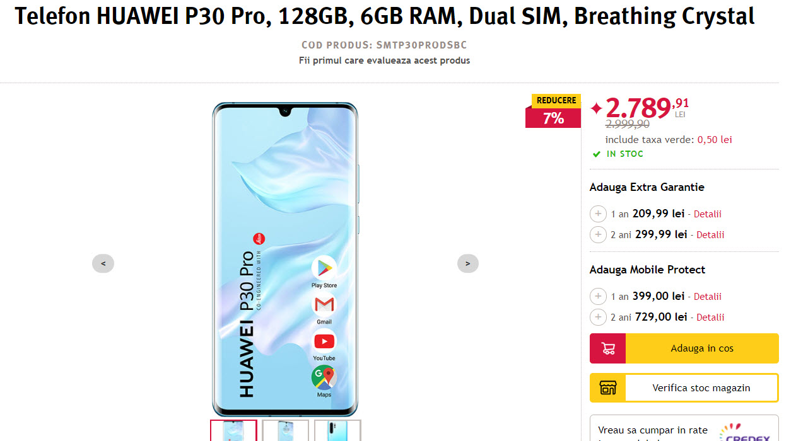The width and height of the screenshot is (796, 441).
Task: Open Detalii for 2 ani Extra Garantie
Action: pyautogui.click(x=710, y=235)
